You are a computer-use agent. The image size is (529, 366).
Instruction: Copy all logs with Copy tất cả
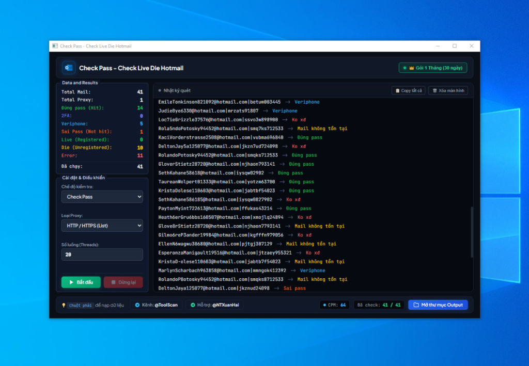point(409,91)
